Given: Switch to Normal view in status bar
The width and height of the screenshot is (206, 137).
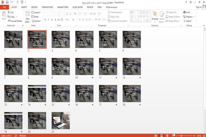Looking at the screenshot, I should (156, 136).
